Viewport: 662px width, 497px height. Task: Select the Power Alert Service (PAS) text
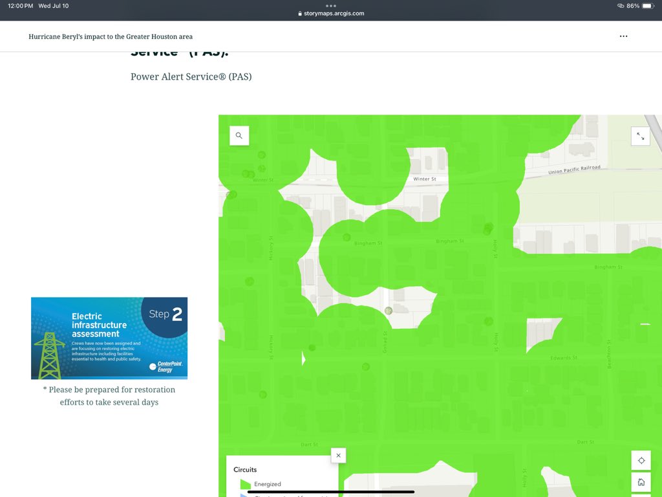[x=191, y=76]
